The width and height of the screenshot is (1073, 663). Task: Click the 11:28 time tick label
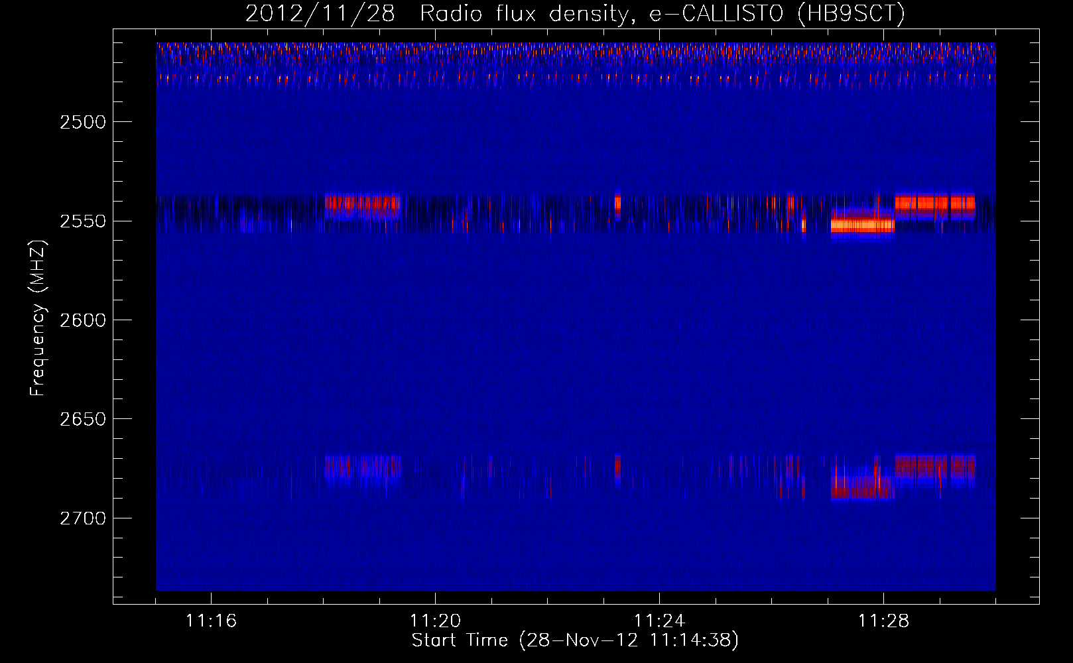click(x=883, y=621)
